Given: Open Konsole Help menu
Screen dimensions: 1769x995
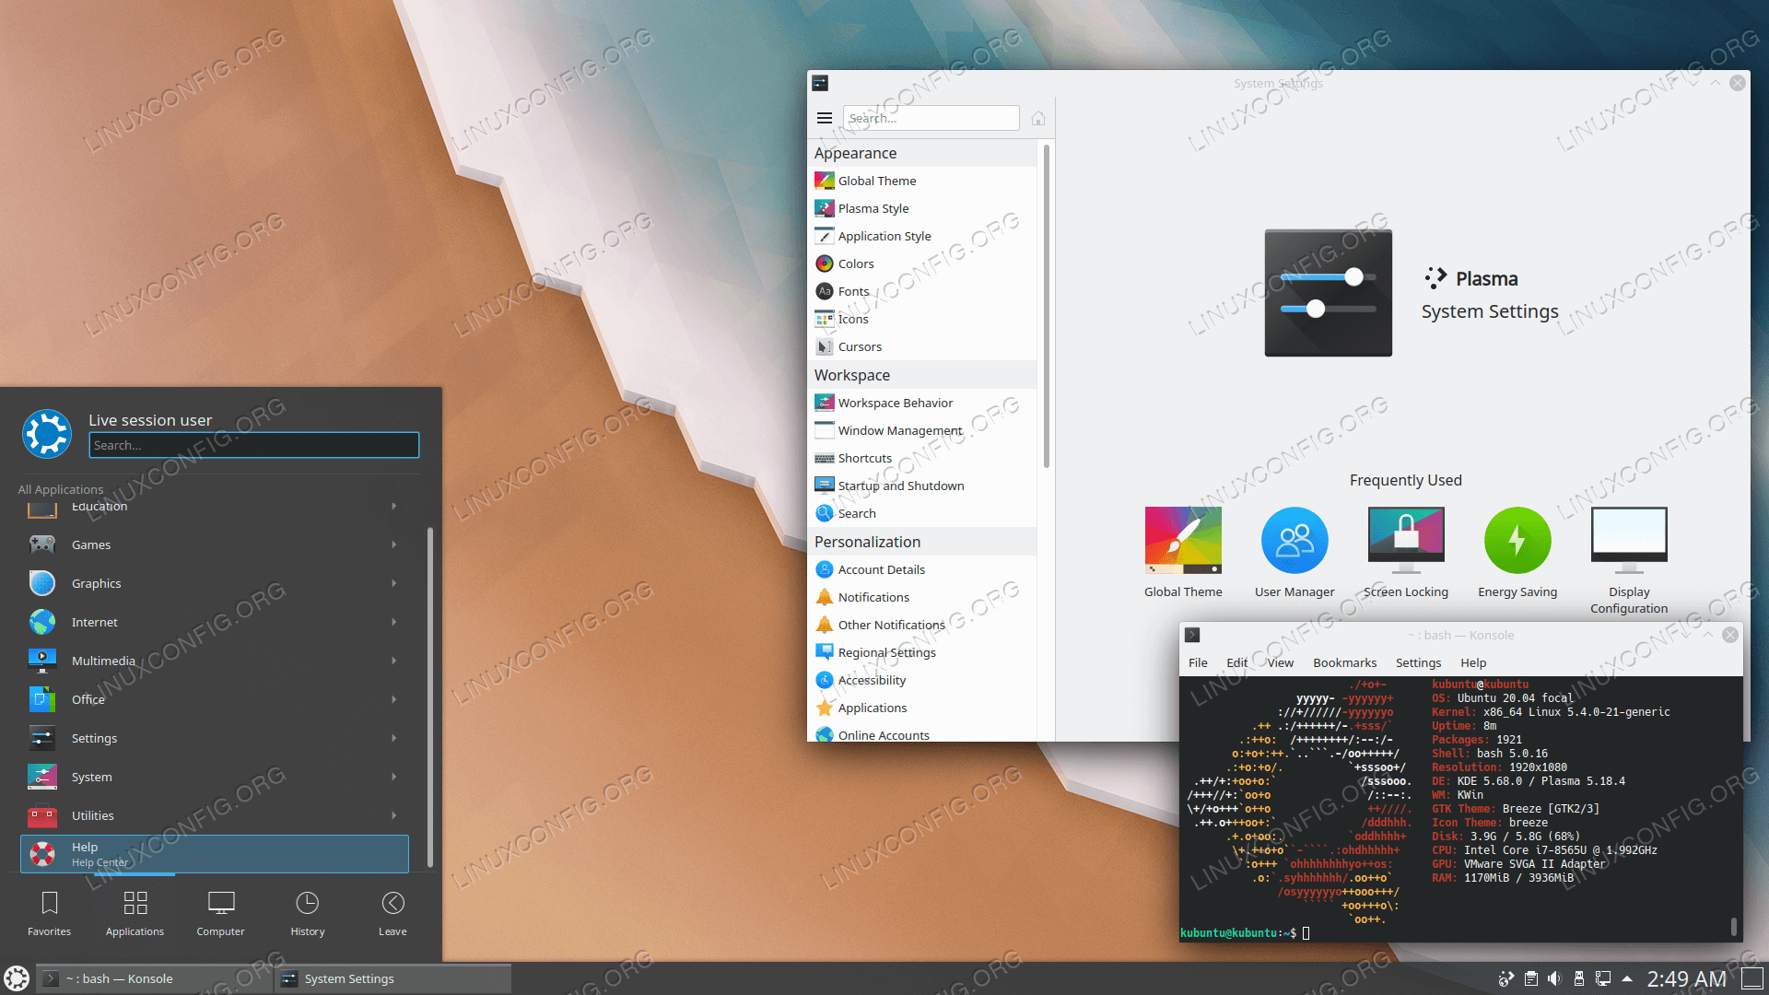Looking at the screenshot, I should 1472,662.
